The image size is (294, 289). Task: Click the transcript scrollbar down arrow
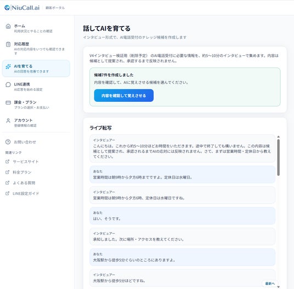point(279,287)
